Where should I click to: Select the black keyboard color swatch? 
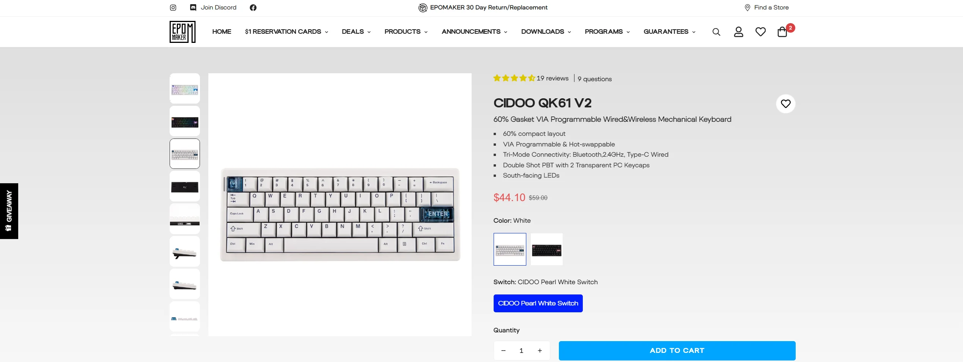coord(546,250)
